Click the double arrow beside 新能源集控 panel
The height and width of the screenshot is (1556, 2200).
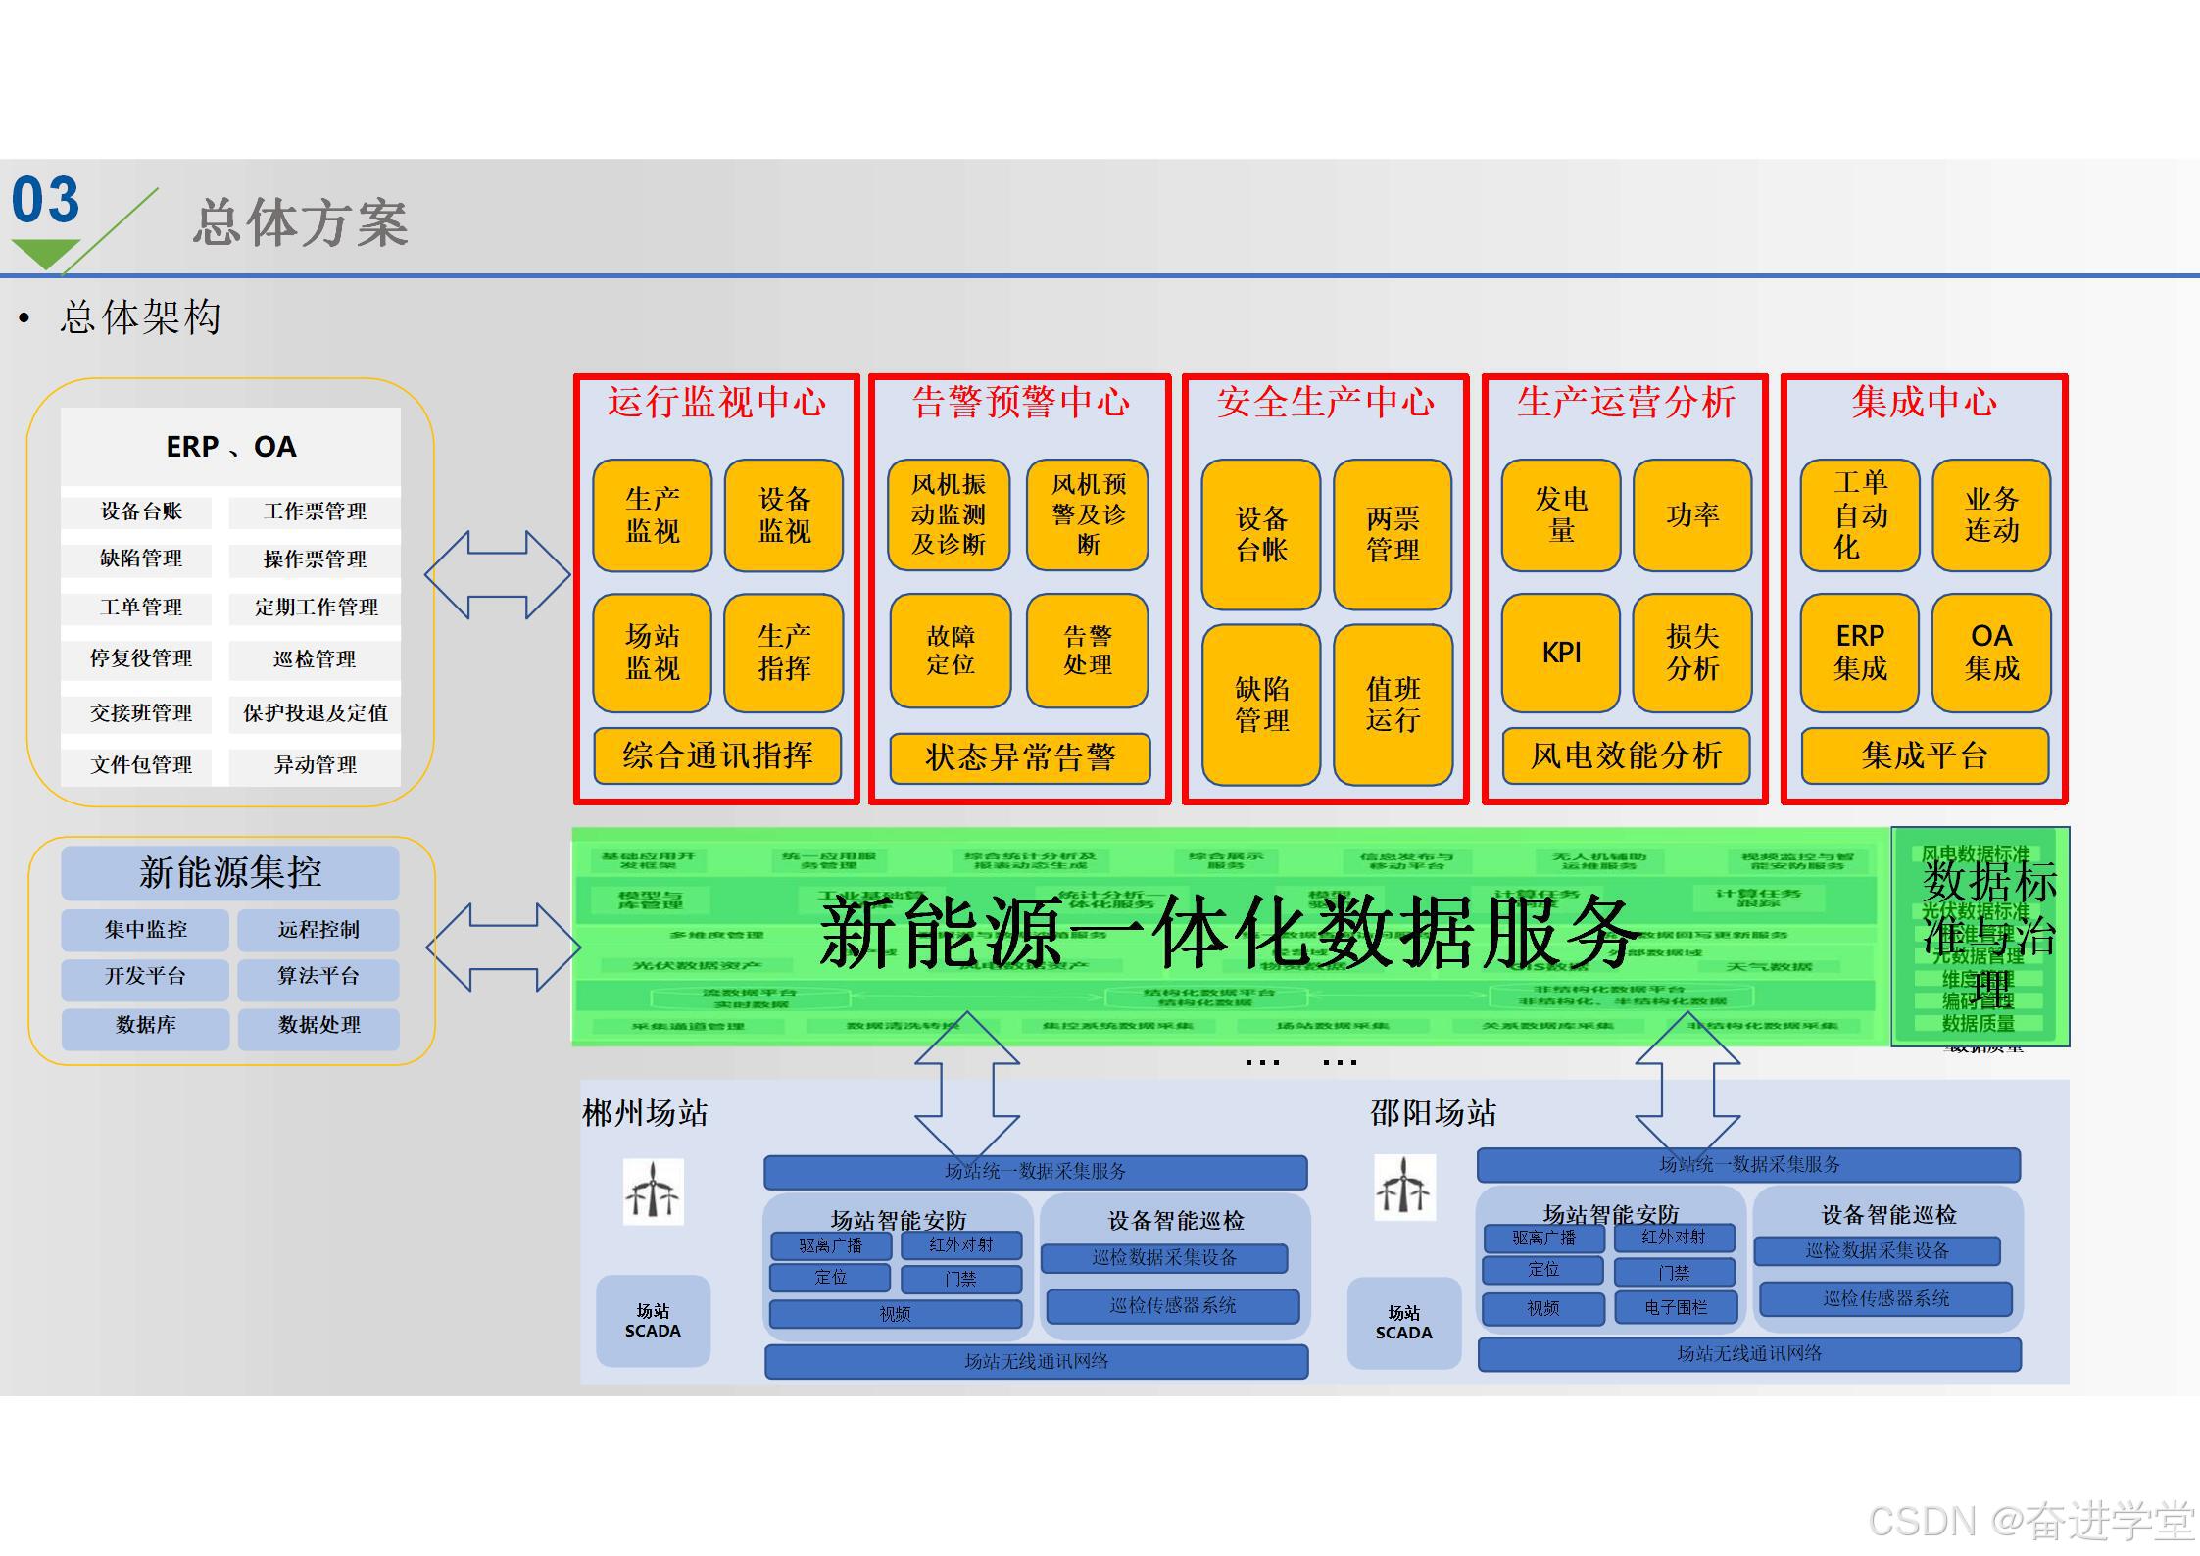pyautogui.click(x=504, y=948)
